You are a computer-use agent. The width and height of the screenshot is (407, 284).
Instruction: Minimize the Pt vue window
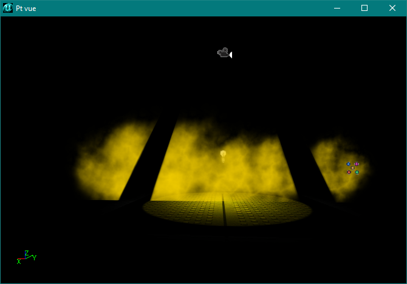point(337,8)
